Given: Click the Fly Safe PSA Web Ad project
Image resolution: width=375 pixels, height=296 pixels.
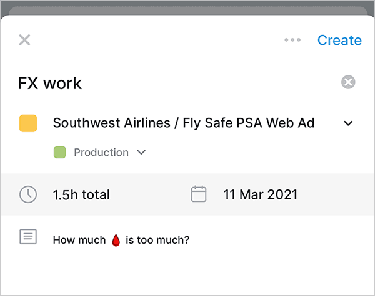Looking at the screenshot, I should pyautogui.click(x=249, y=123).
